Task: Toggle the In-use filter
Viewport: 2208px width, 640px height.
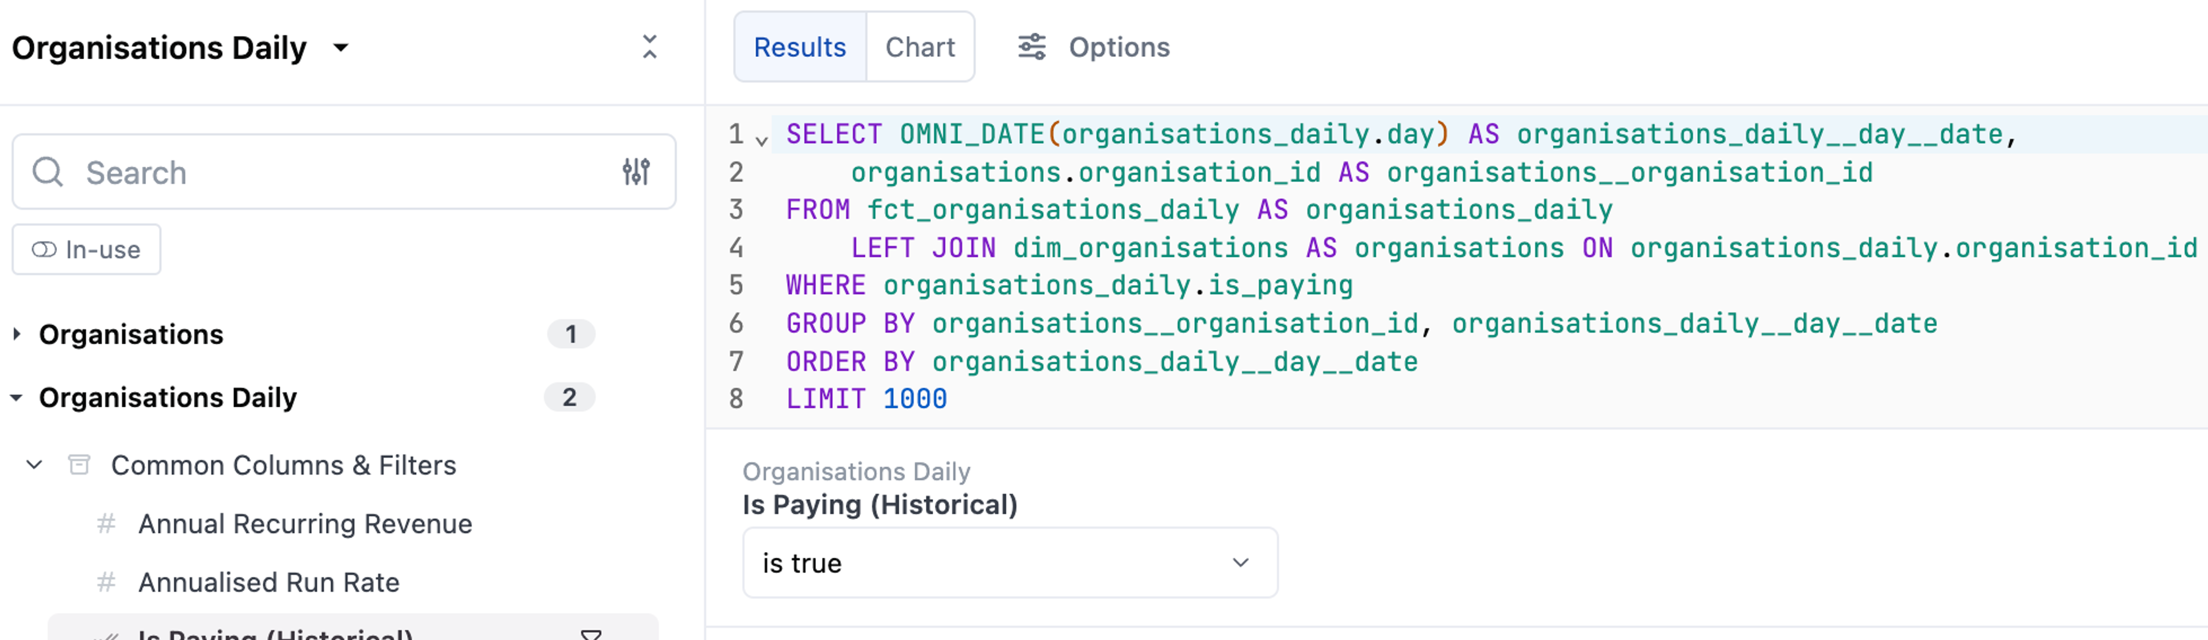Action: point(87,249)
